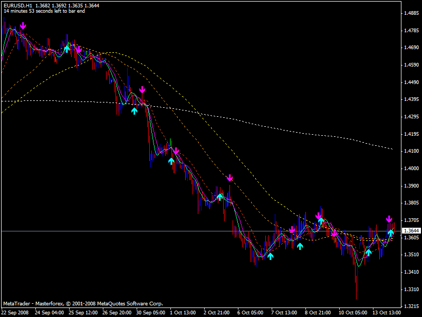Click the 1.4295 price axis label
This screenshot has height=317, width=422.
coord(411,117)
